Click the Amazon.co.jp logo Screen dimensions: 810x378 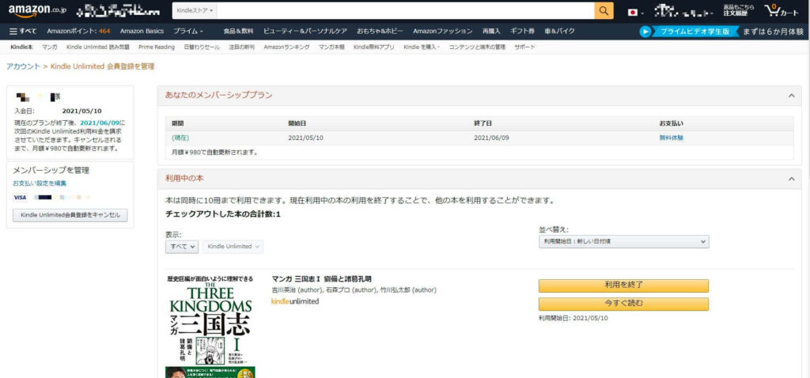tap(36, 11)
